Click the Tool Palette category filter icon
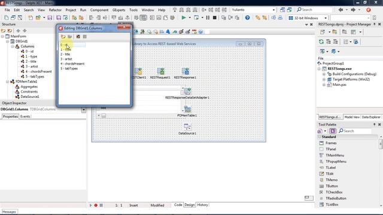The width and height of the screenshot is (383, 215). tap(320, 131)
